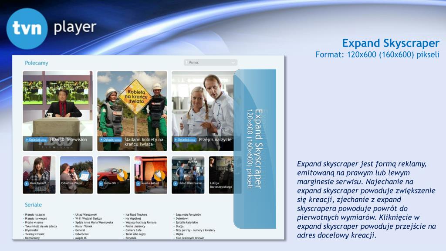Viewport: 446px width, 251px height.
Task: Open the Pomoc dropdown
Action: pos(210,63)
